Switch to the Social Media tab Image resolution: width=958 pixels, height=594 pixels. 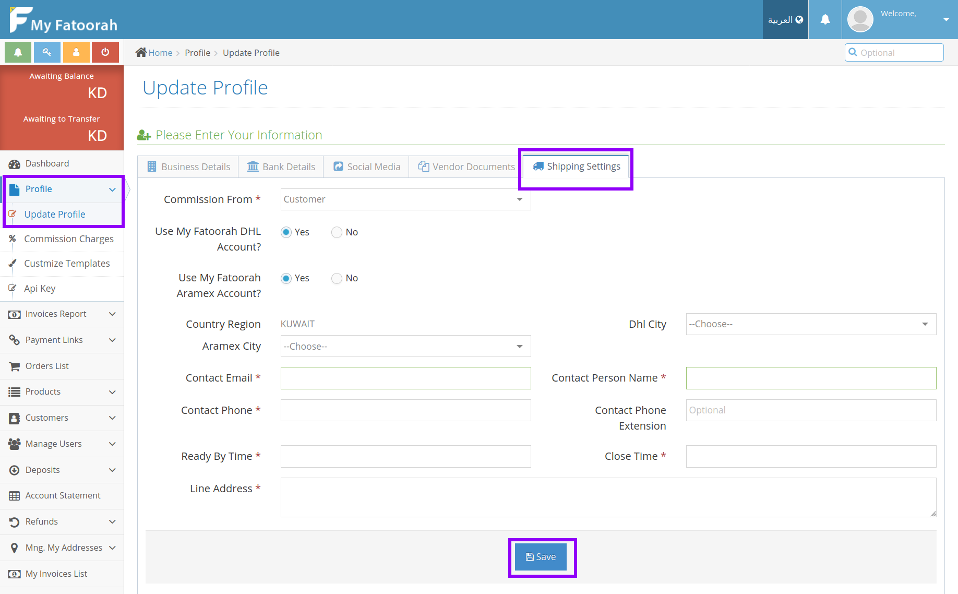pyautogui.click(x=367, y=167)
